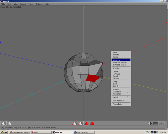
Task: Choose Inset from the context menu
Action: [121, 72]
